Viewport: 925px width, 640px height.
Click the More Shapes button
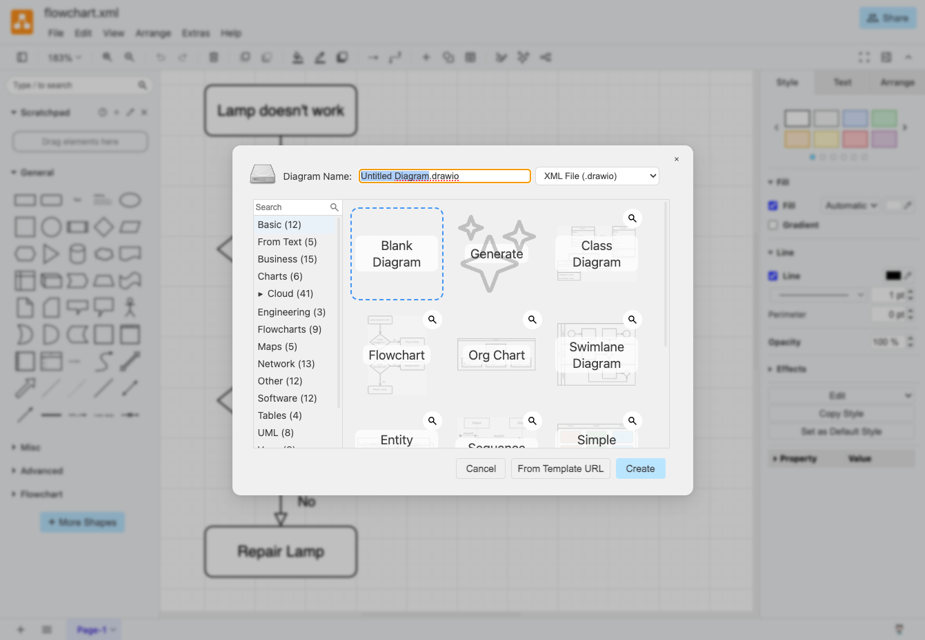(x=82, y=522)
